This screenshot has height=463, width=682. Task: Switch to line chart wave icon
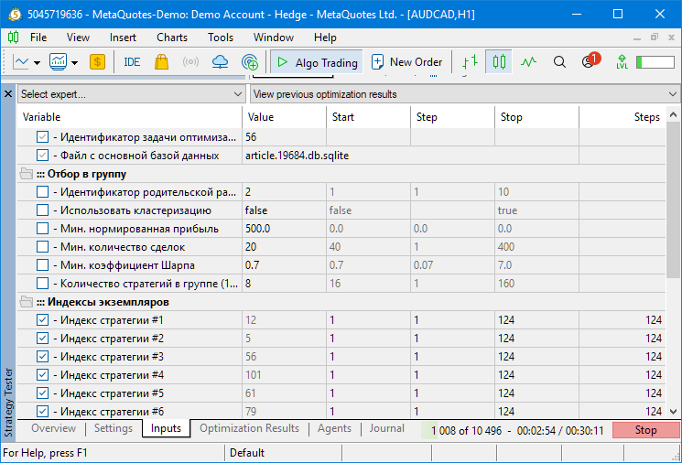pos(528,62)
